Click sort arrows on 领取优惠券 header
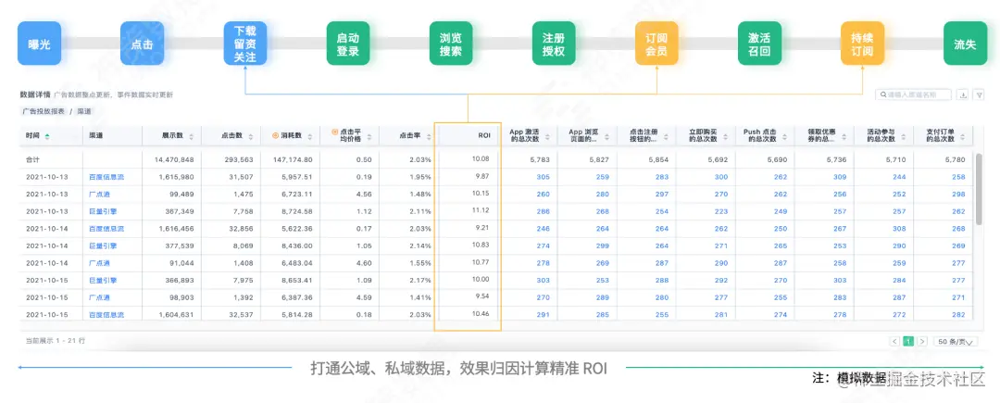The width and height of the screenshot is (1000, 403). [844, 136]
